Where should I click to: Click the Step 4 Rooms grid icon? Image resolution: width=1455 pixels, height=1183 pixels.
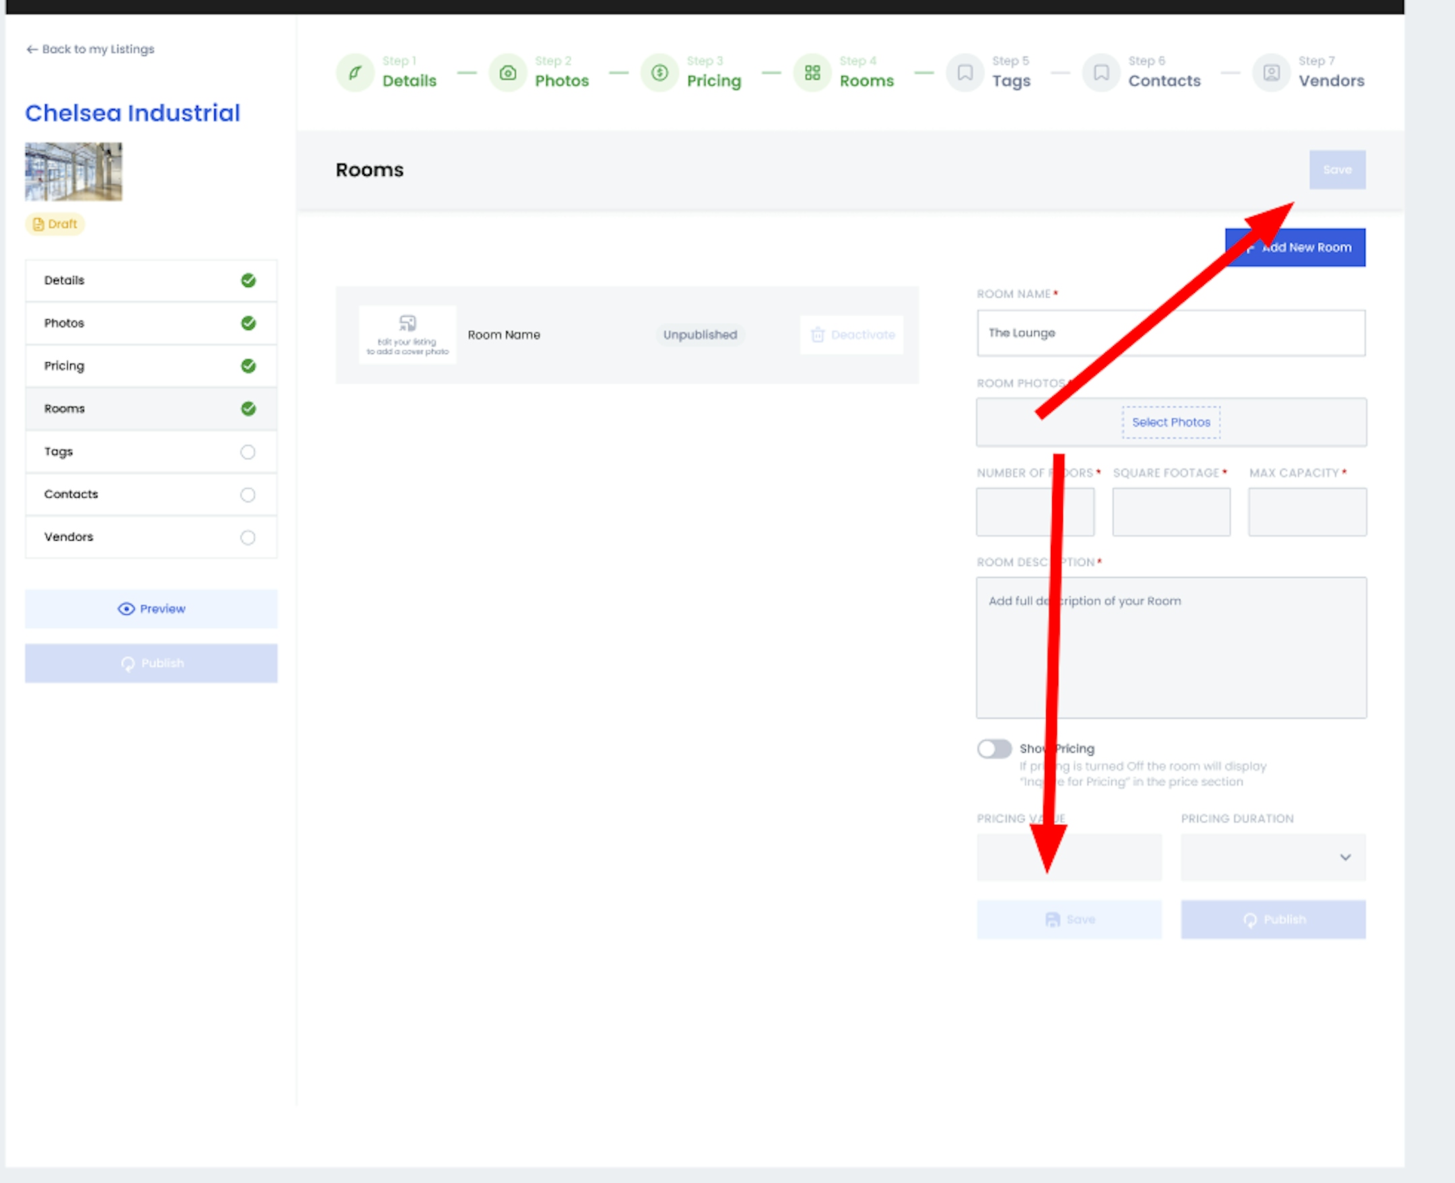pyautogui.click(x=812, y=73)
